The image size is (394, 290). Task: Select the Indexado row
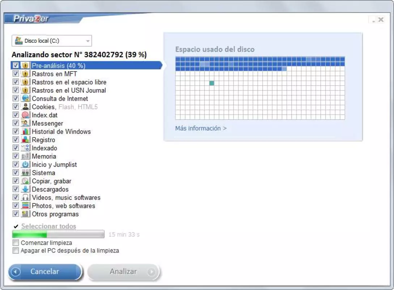pyautogui.click(x=44, y=148)
